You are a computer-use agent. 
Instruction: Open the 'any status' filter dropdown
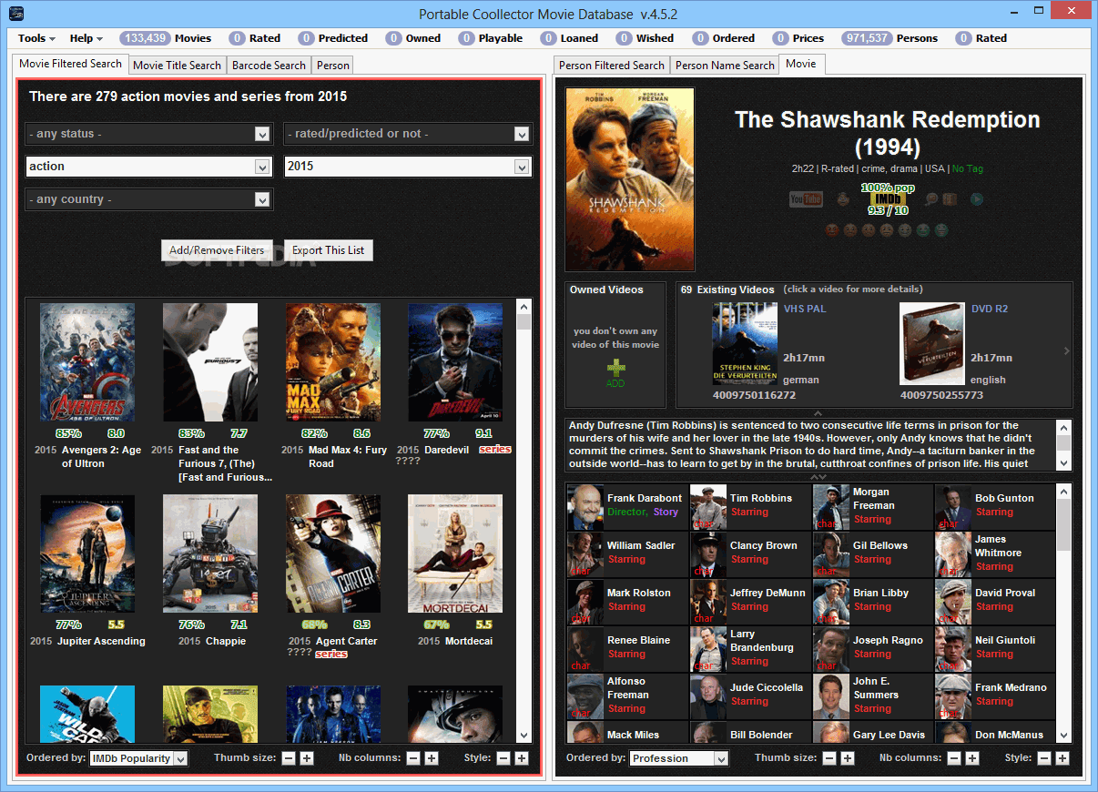pos(149,134)
